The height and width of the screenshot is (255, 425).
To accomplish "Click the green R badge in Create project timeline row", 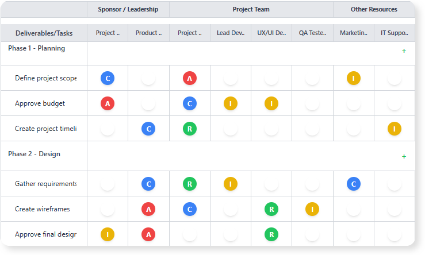I will pyautogui.click(x=190, y=129).
